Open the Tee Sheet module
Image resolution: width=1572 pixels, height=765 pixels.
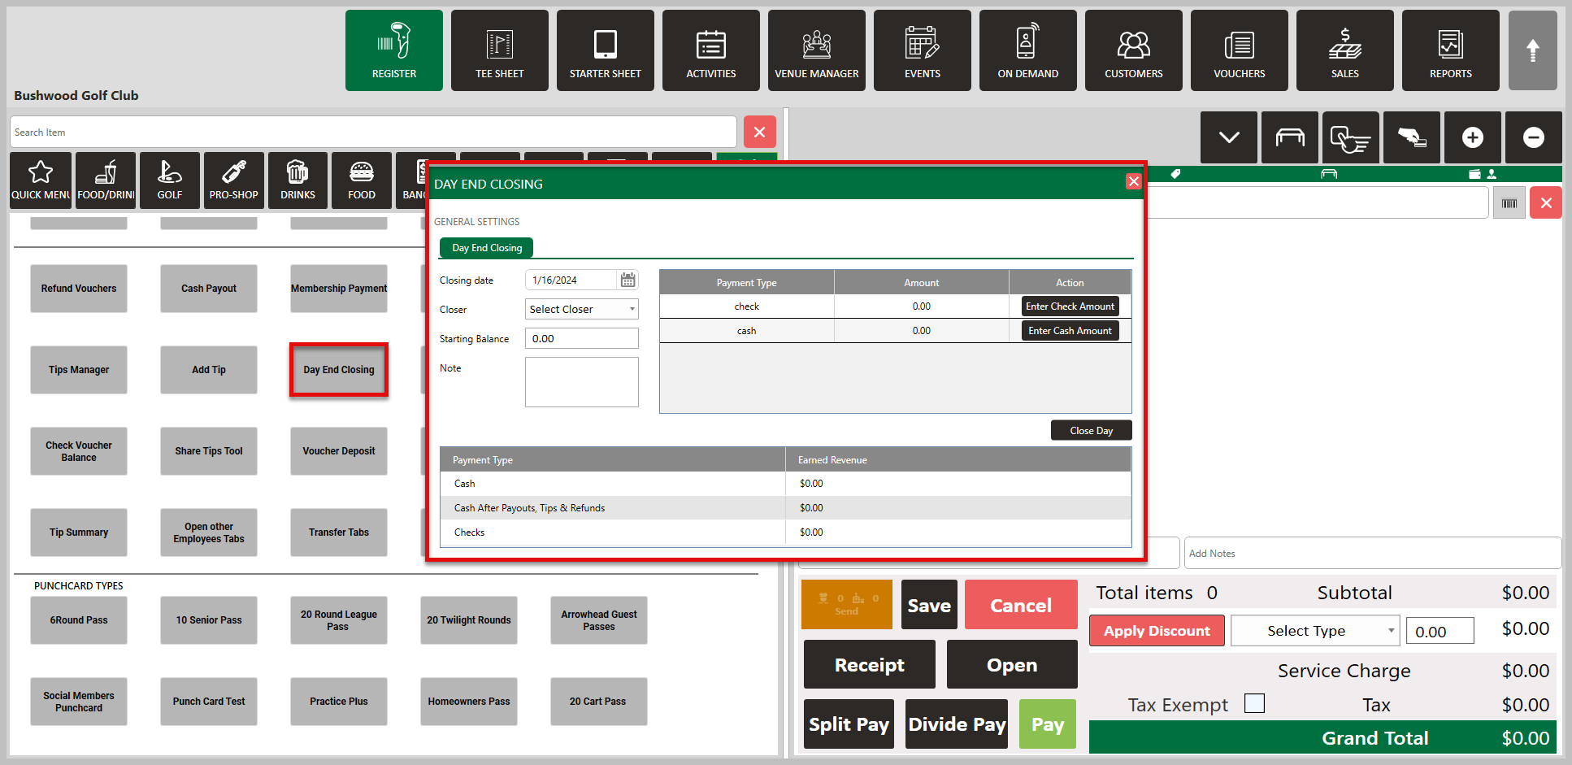tap(499, 50)
